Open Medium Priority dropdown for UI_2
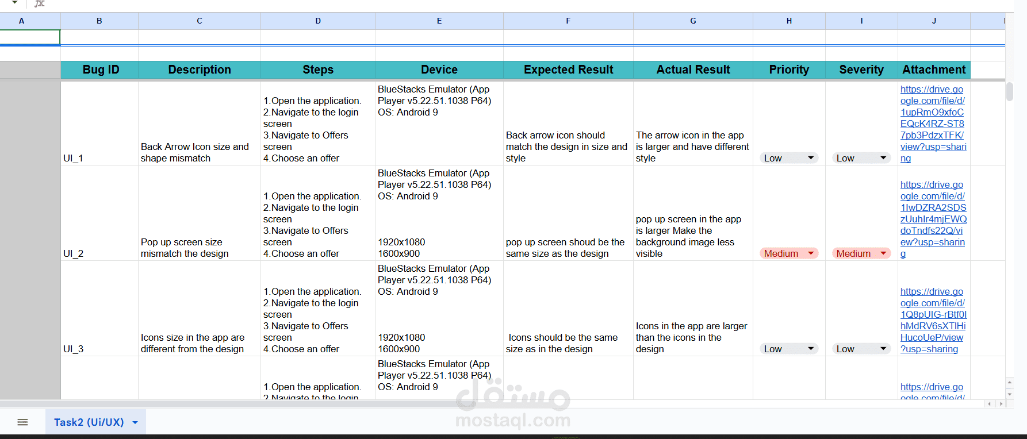The width and height of the screenshot is (1027, 439). [789, 253]
